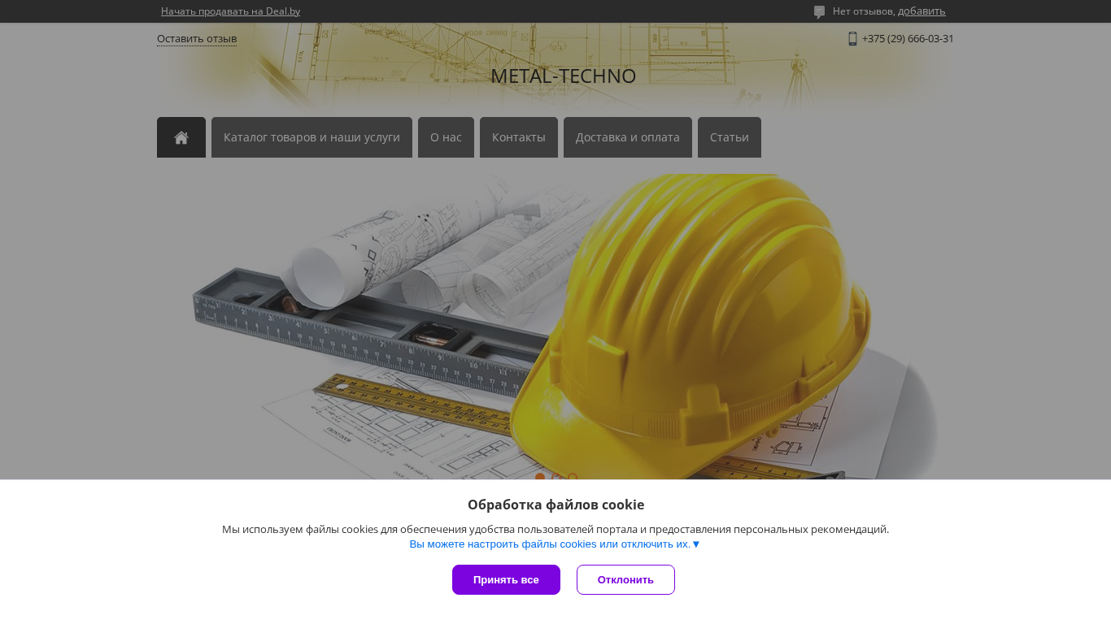
Task: Click the helmet banner slide image
Action: [x=555, y=327]
